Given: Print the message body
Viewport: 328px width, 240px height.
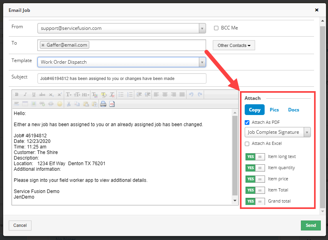Looking at the screenshot, I should pyautogui.click(x=103, y=104).
